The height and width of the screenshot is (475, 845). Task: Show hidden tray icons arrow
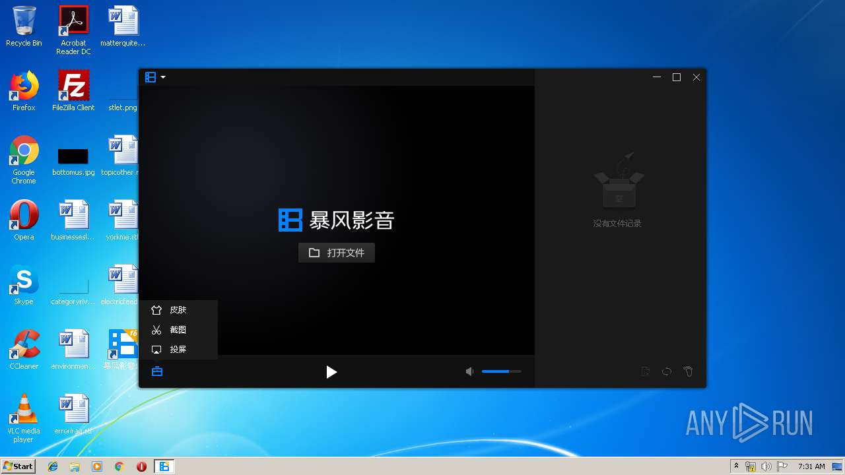click(x=736, y=466)
